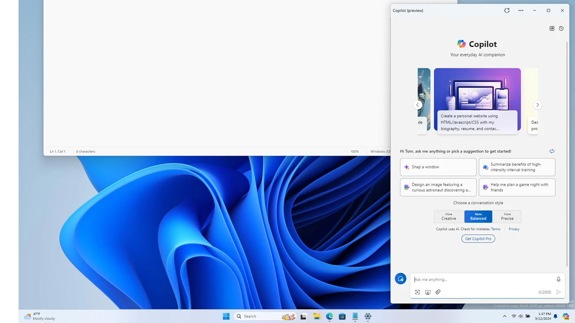Click the microphone voice input icon
The image size is (575, 323).
pos(558,279)
